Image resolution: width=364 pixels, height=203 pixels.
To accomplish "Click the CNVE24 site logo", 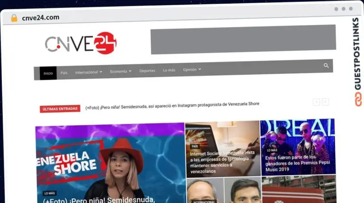I will tap(81, 44).
